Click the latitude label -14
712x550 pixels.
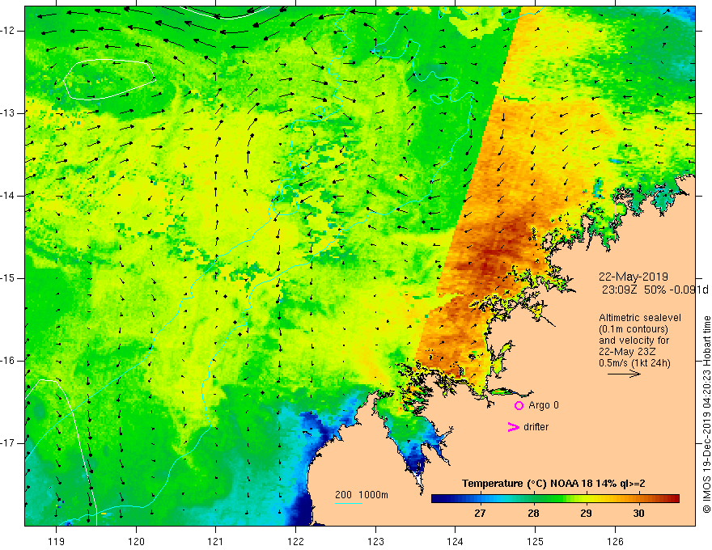click(8, 196)
